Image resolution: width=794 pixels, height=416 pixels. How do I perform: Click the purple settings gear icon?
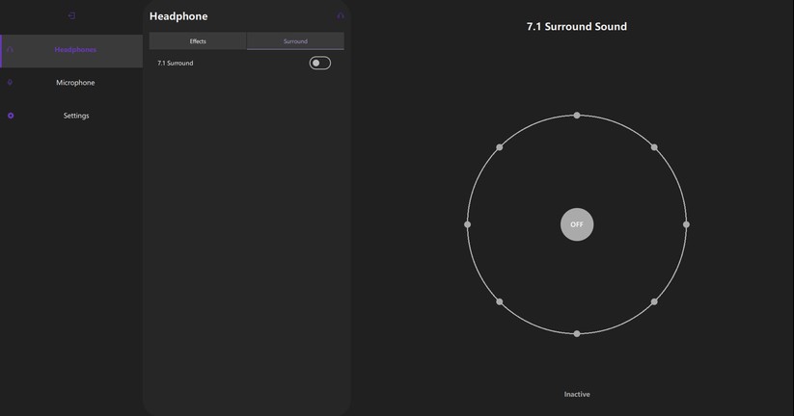pos(11,116)
